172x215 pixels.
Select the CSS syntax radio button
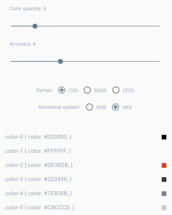point(62,90)
